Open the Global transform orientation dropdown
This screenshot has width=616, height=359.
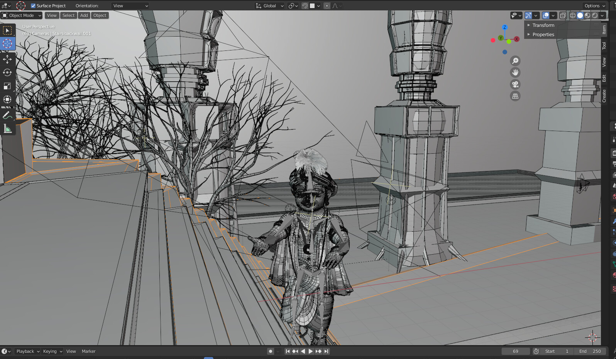click(269, 6)
